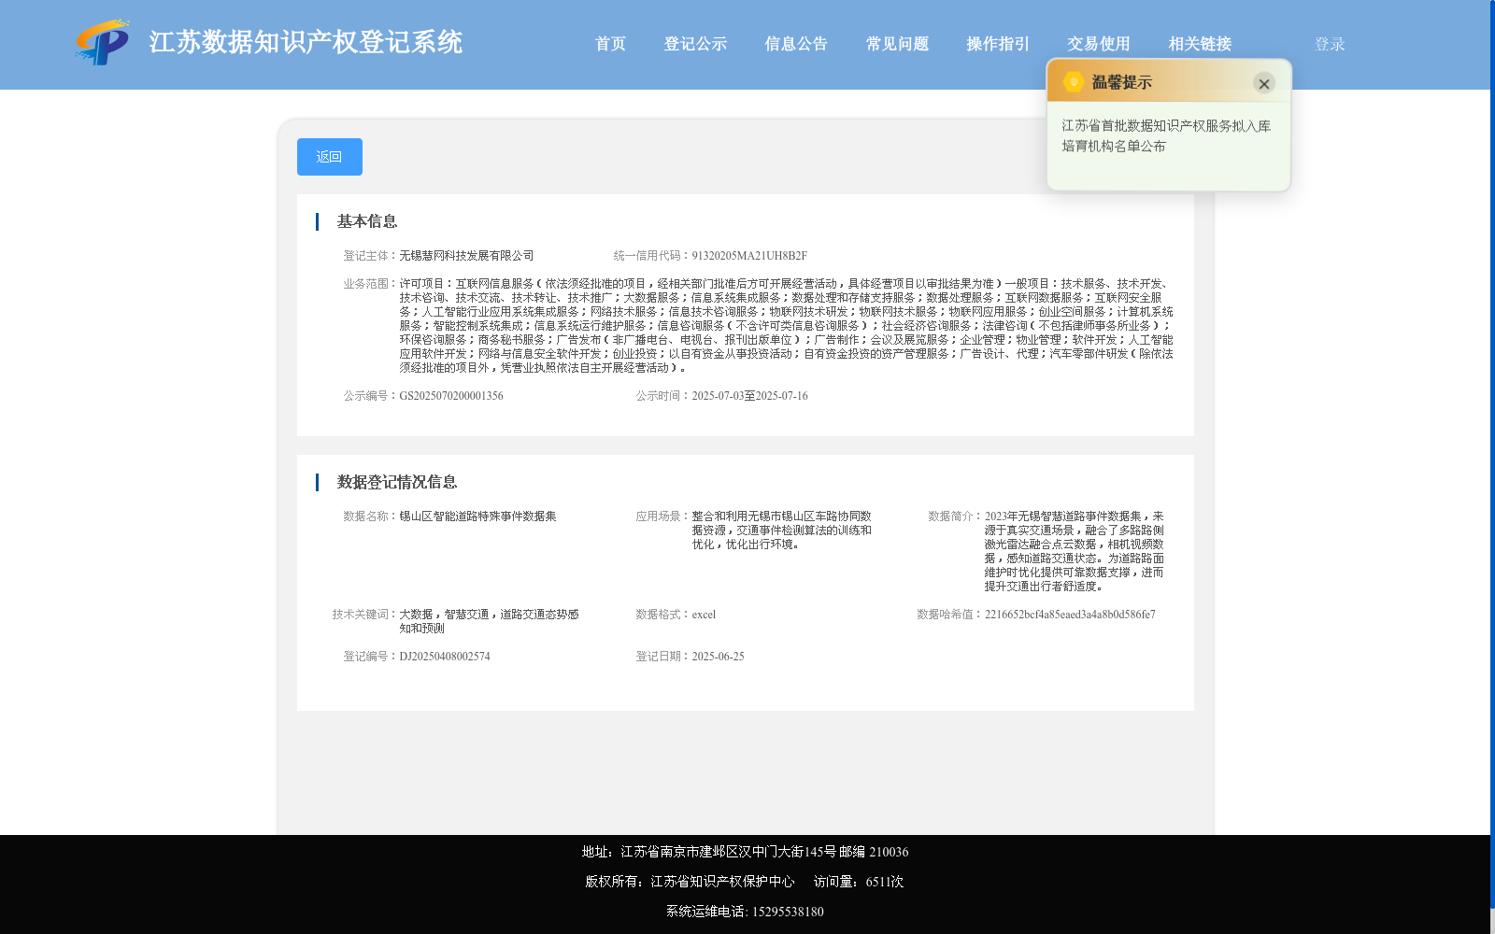Select registration number DJ20250408002574
This screenshot has width=1495, height=934.
point(445,657)
